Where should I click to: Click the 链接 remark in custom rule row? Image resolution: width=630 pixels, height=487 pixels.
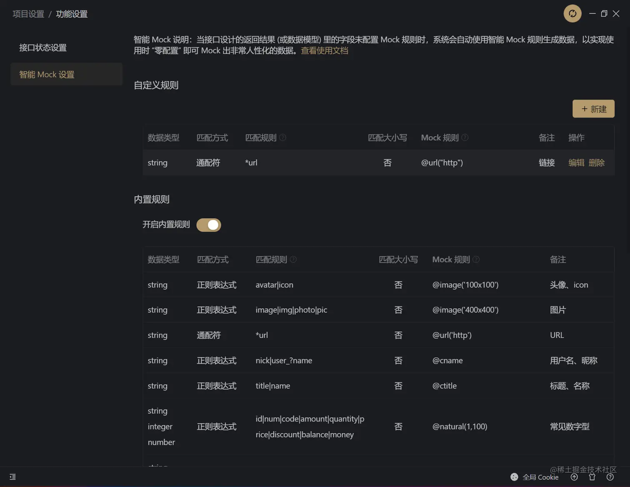click(x=546, y=163)
